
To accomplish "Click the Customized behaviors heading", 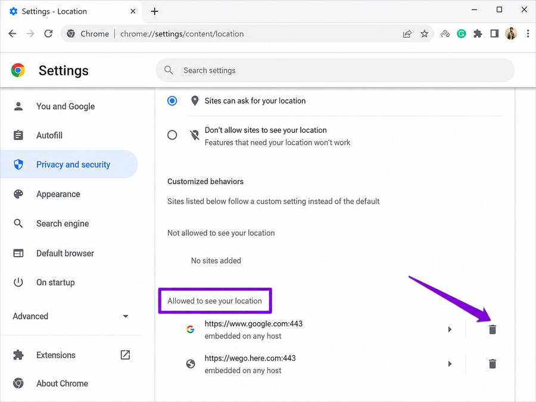I will click(x=205, y=182).
